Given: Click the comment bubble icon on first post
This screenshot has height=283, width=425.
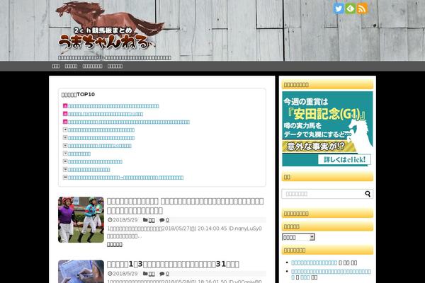Looking at the screenshot, I should click(x=161, y=220).
